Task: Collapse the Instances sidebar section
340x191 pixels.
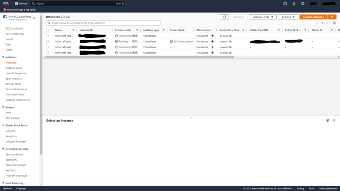Action: coord(3,57)
